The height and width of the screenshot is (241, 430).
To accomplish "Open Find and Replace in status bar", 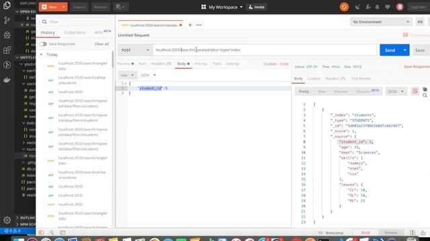I will coord(52,232).
